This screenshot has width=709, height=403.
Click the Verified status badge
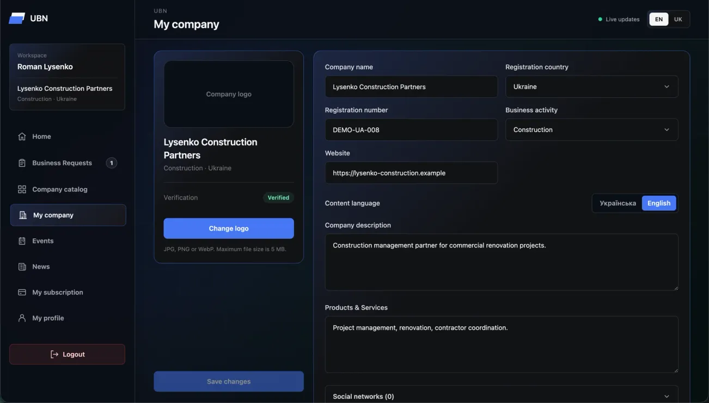278,197
